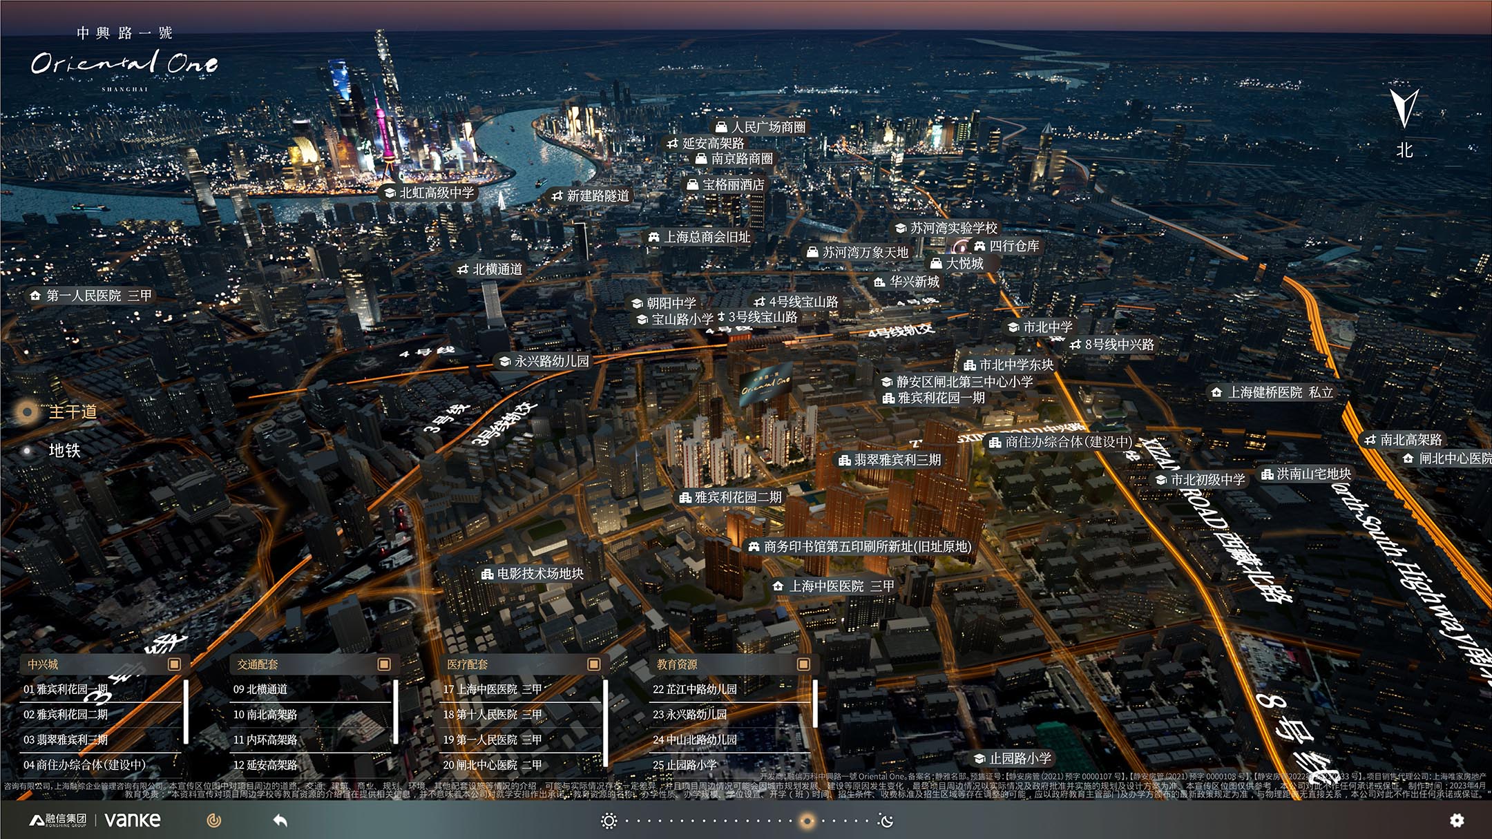
Task: Select 18 第十人民医院 list row
Action: (x=521, y=715)
